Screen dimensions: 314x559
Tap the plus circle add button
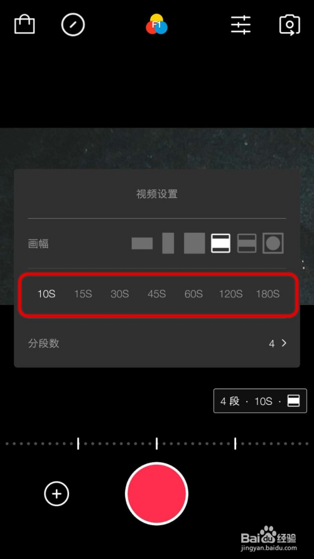(x=57, y=494)
